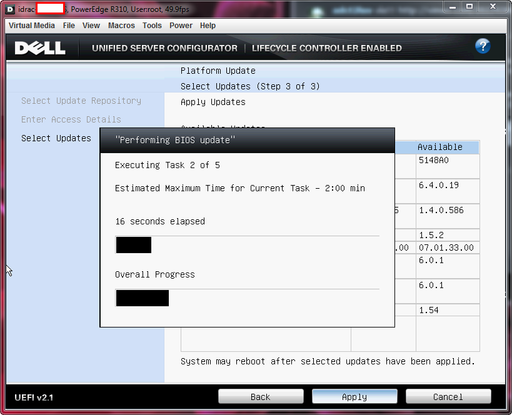Select the Select Update Repository step
Image resolution: width=512 pixels, height=415 pixels.
coord(81,101)
